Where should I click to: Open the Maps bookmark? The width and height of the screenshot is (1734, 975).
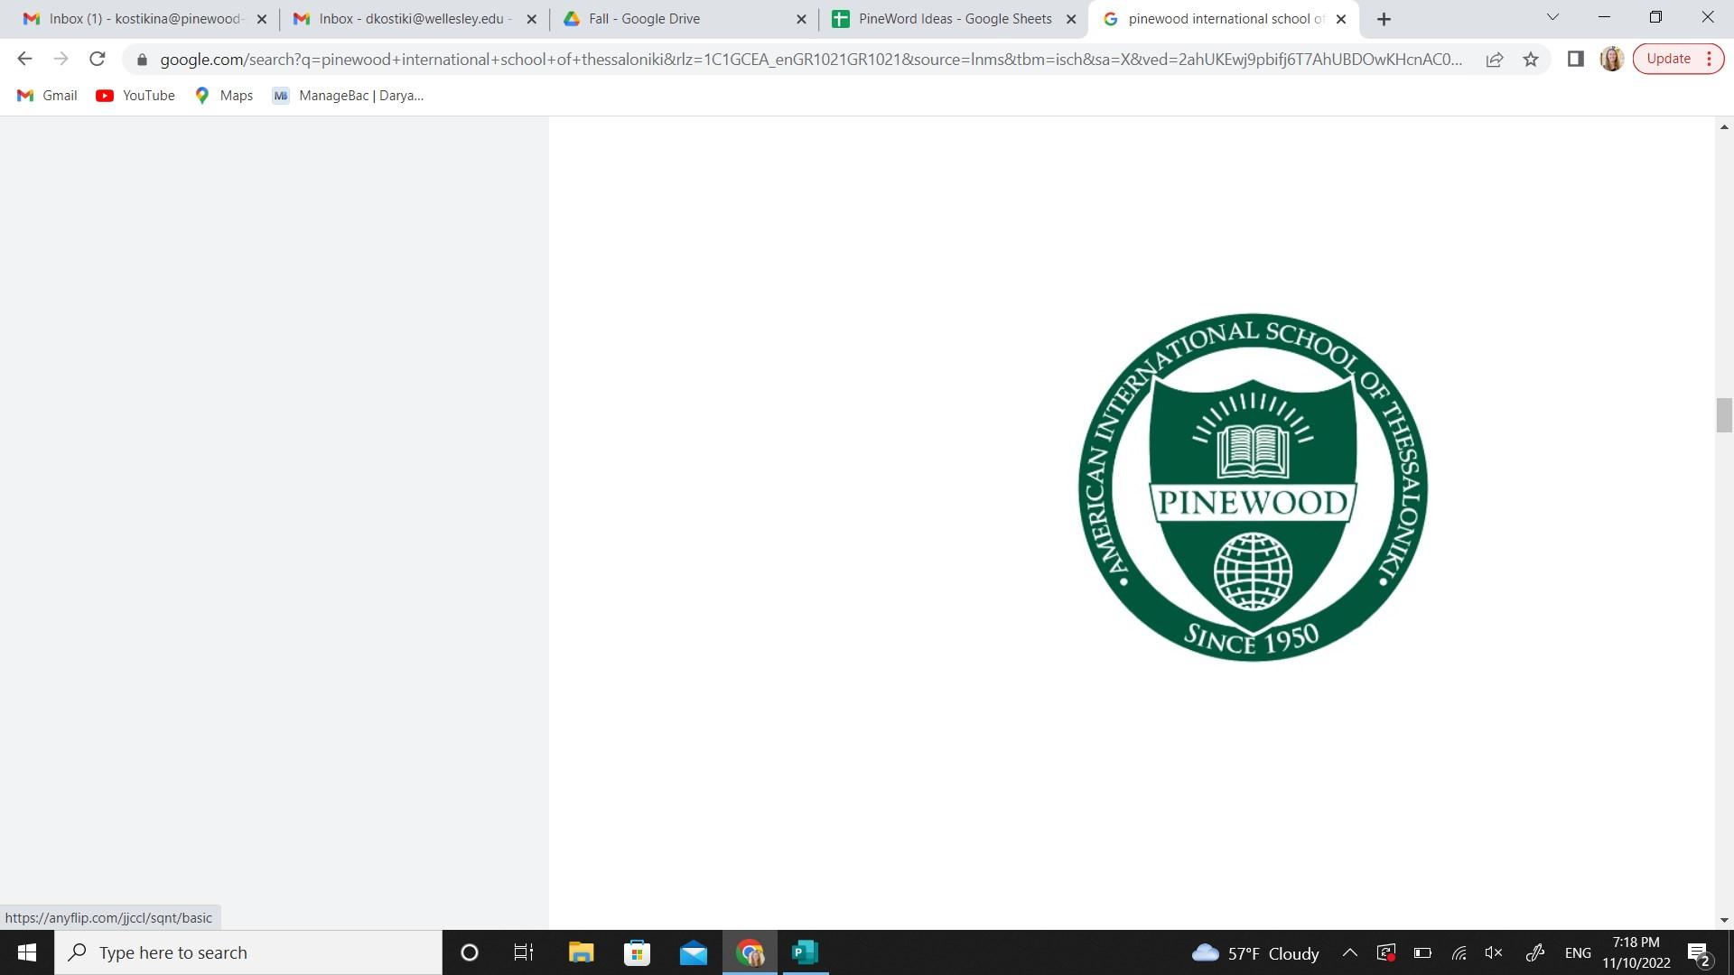coord(224,96)
